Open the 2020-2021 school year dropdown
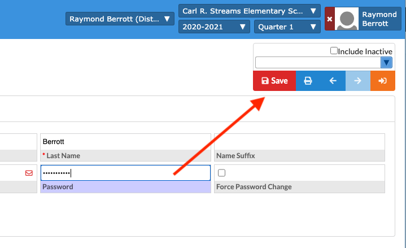406x248 pixels. coord(214,27)
